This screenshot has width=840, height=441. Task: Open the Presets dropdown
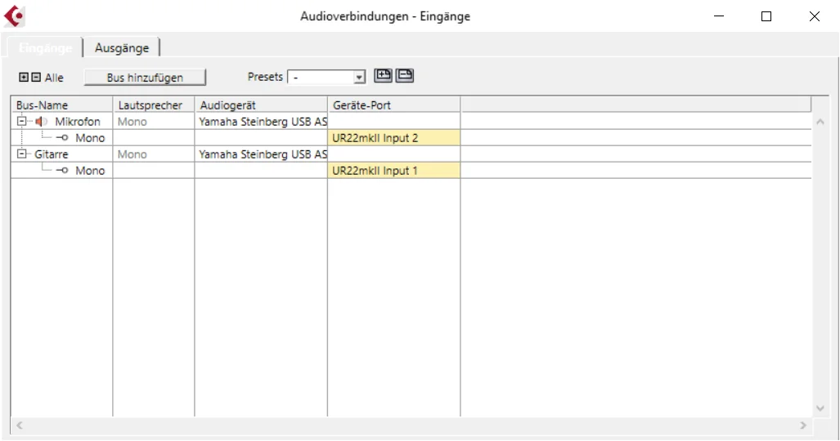[x=327, y=77]
